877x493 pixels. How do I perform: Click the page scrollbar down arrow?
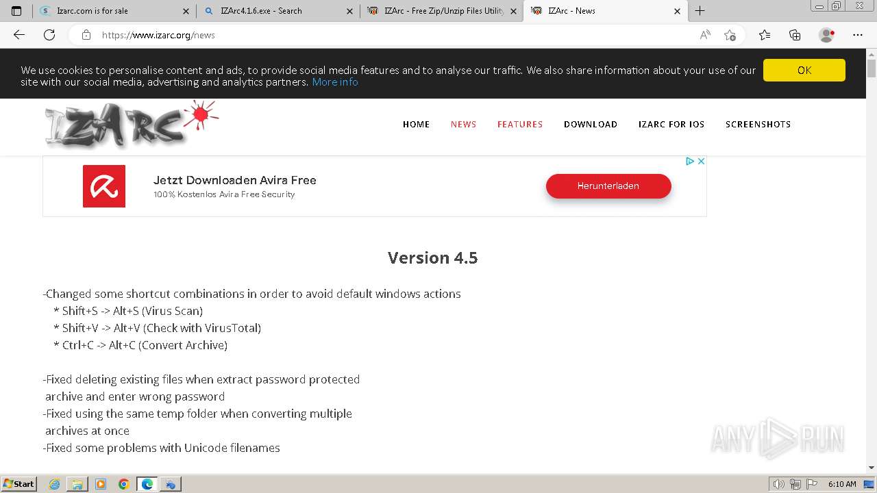[x=872, y=468]
